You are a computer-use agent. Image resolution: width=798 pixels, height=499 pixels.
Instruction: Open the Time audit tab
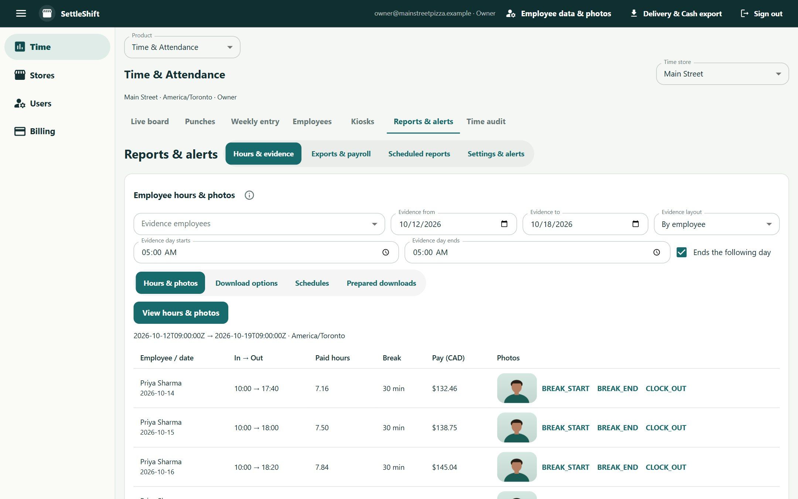pyautogui.click(x=486, y=122)
